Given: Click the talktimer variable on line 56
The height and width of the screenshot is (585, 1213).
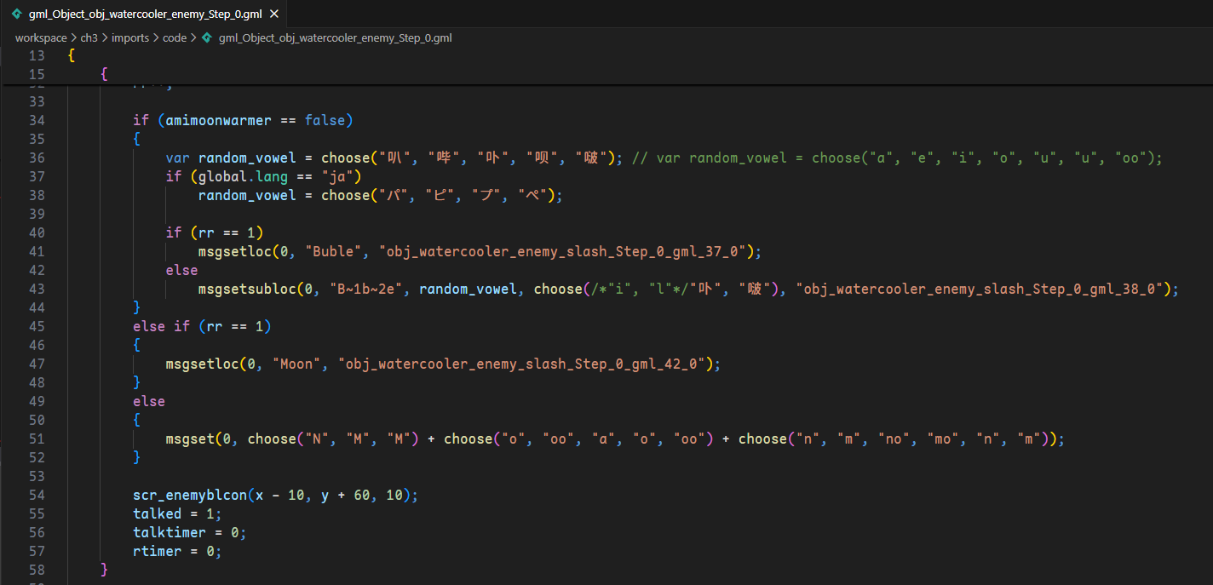Looking at the screenshot, I should click(170, 532).
